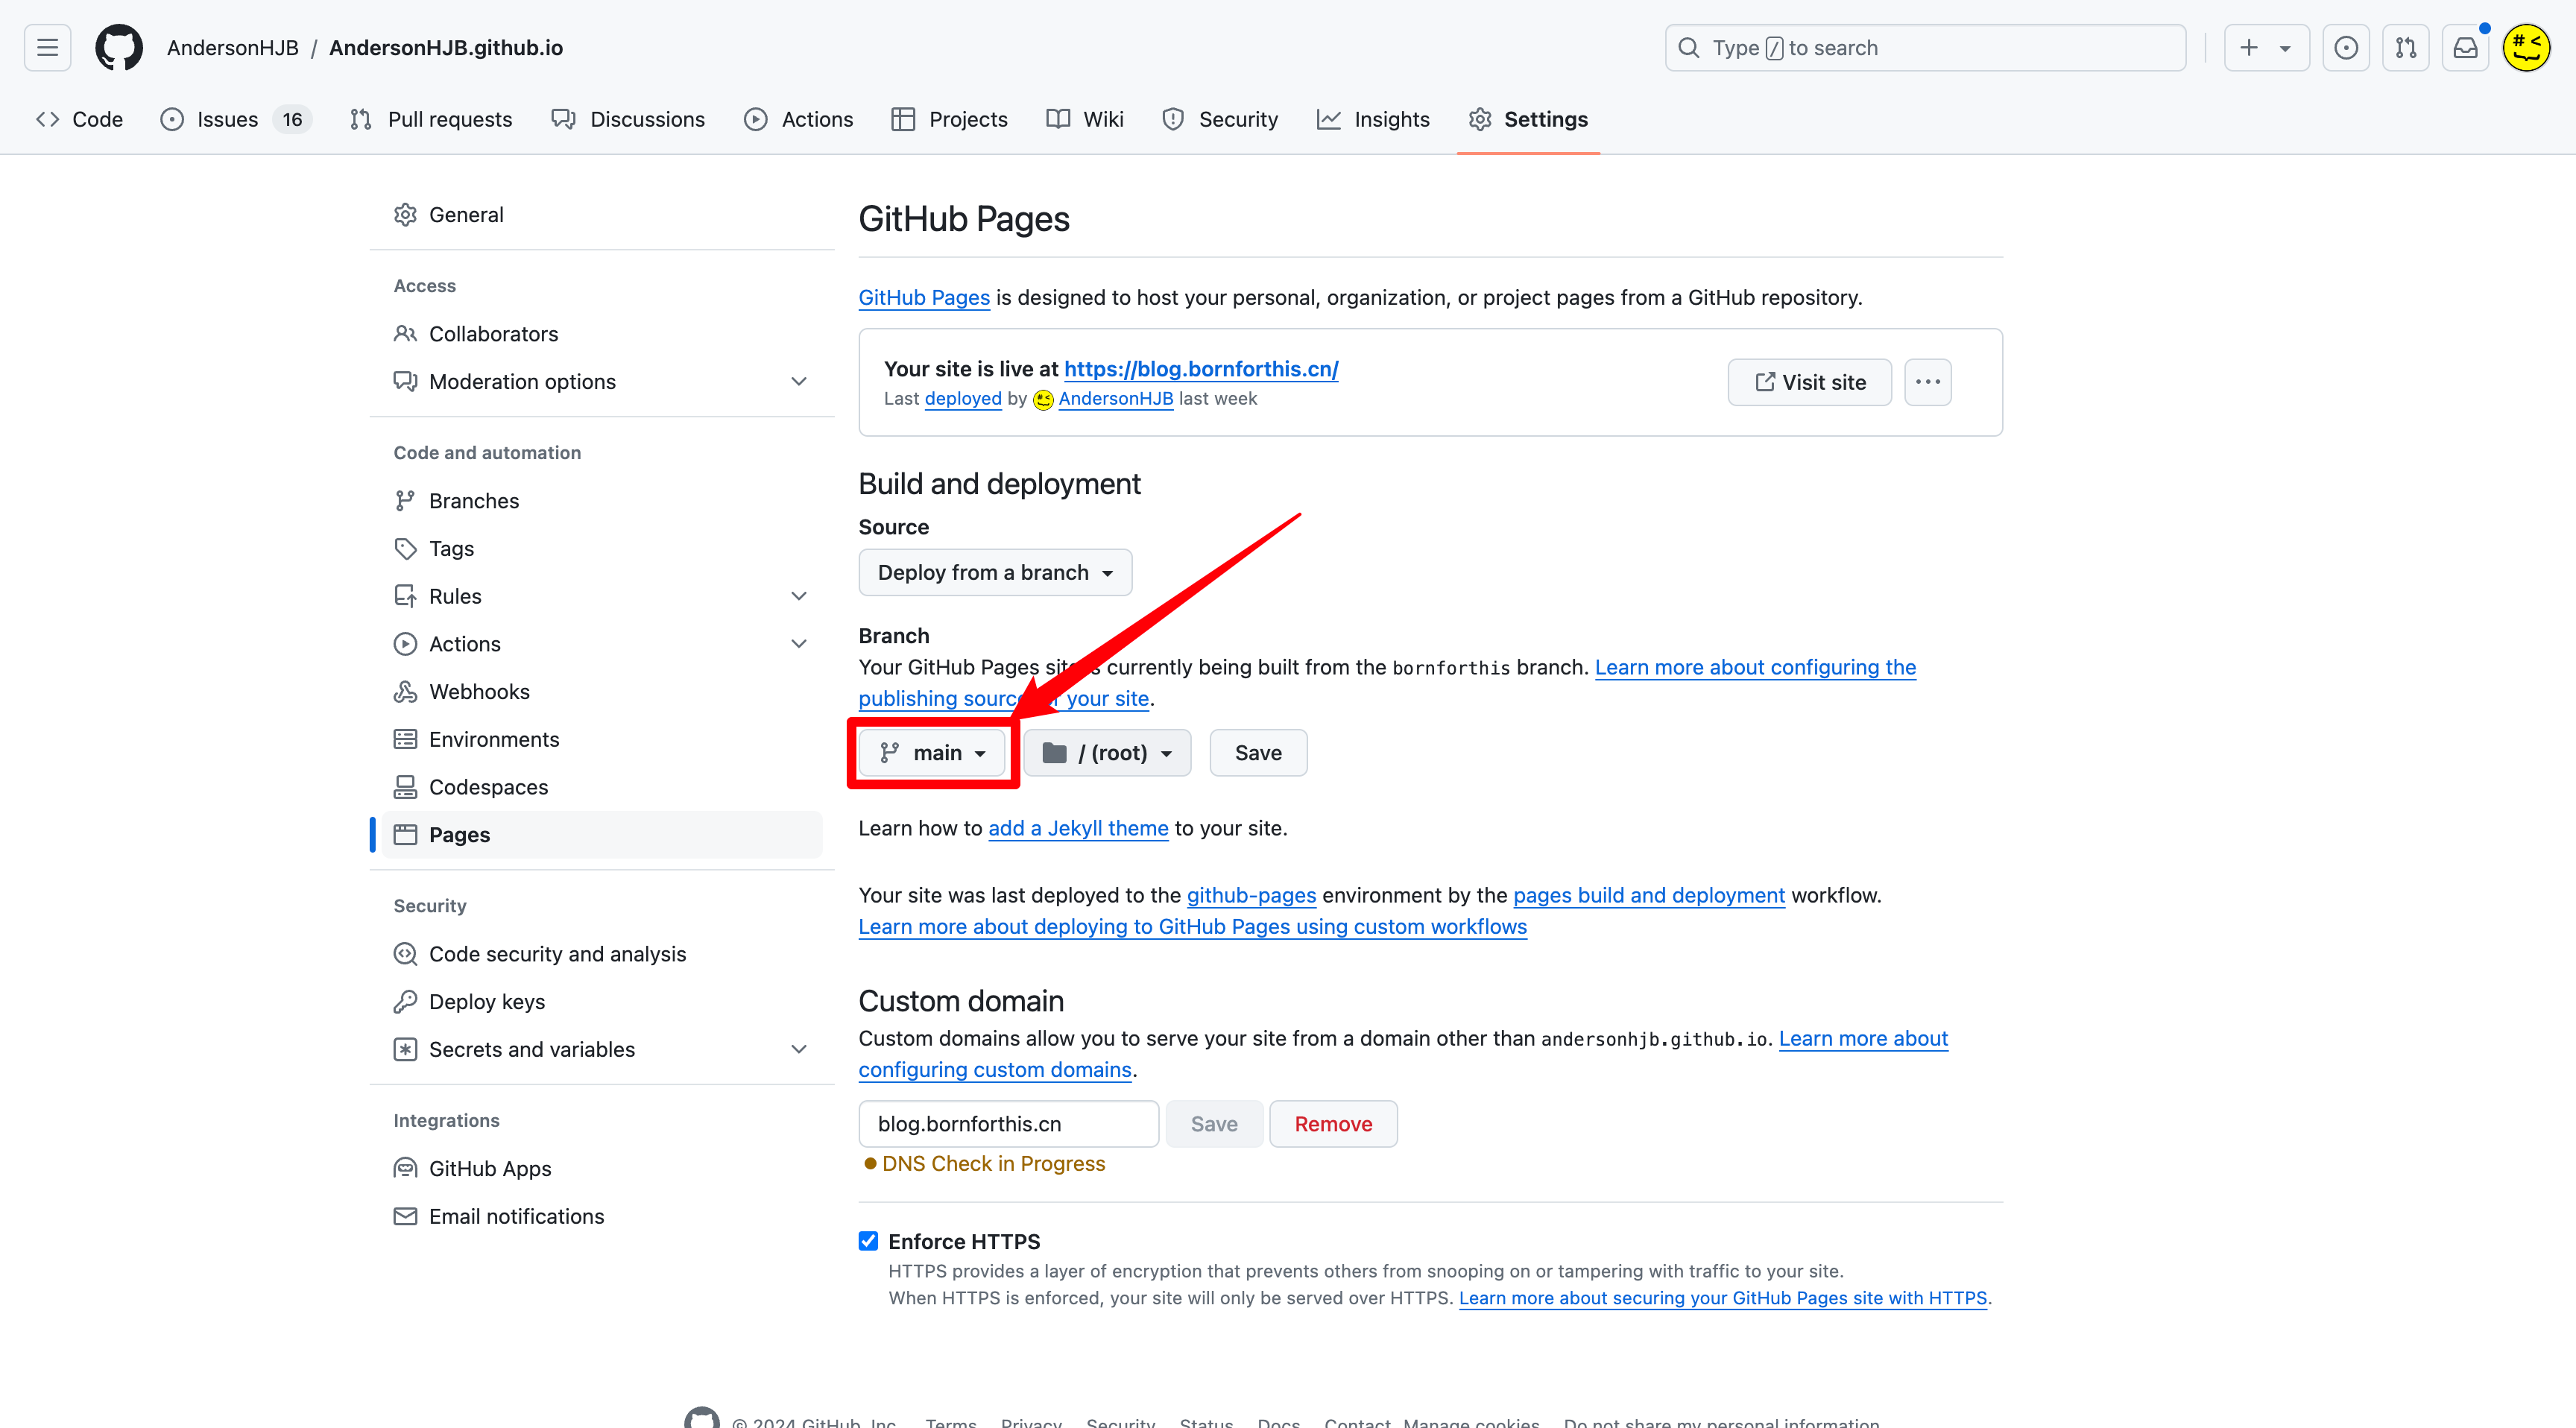Open the notifications inbox icon

click(2465, 47)
